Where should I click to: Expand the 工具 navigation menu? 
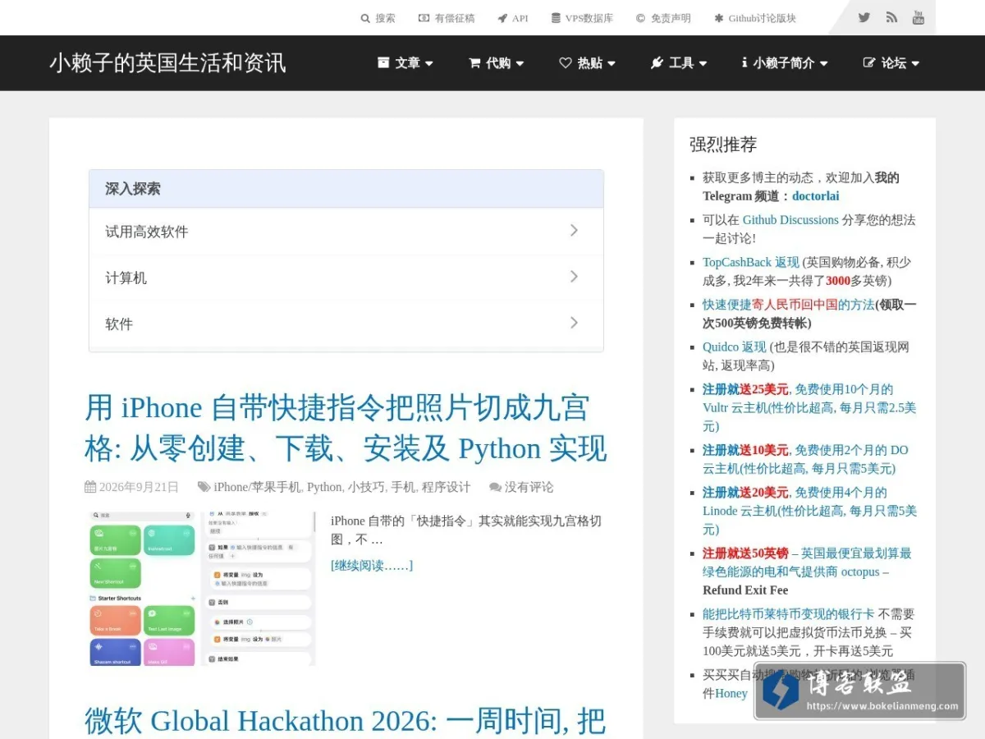pyautogui.click(x=679, y=63)
